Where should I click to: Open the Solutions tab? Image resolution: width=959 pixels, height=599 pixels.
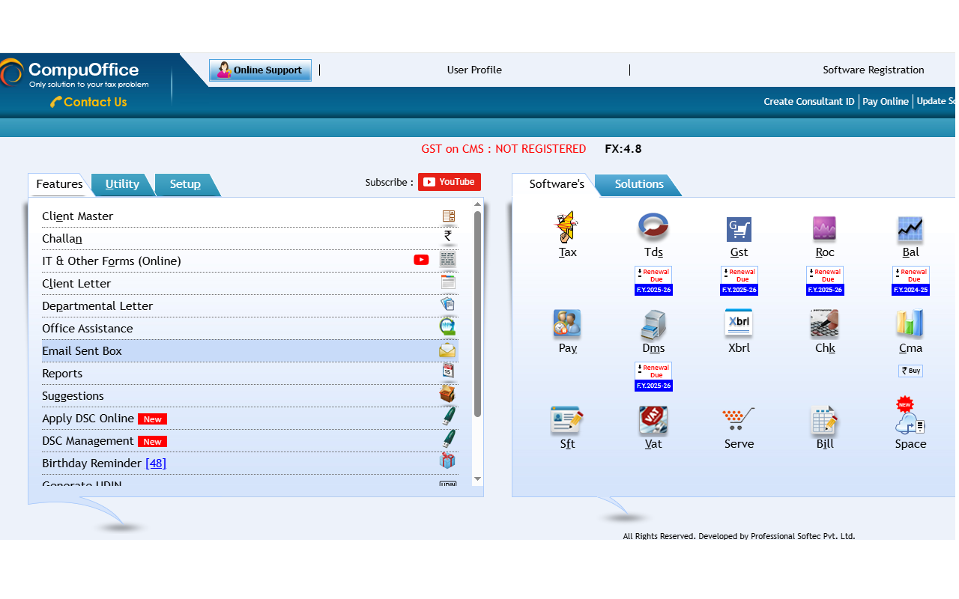638,183
